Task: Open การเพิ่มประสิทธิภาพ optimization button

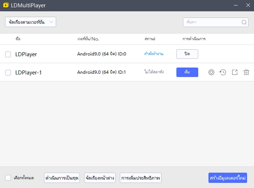Action: click(141, 178)
